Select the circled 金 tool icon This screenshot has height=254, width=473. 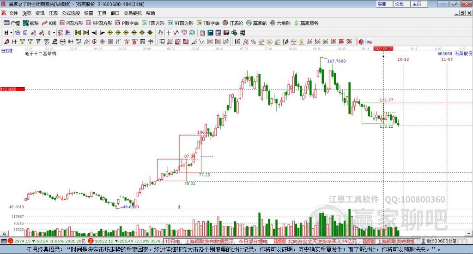point(269,42)
